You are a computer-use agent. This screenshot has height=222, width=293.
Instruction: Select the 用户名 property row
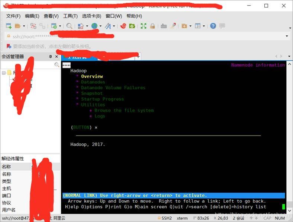30,210
